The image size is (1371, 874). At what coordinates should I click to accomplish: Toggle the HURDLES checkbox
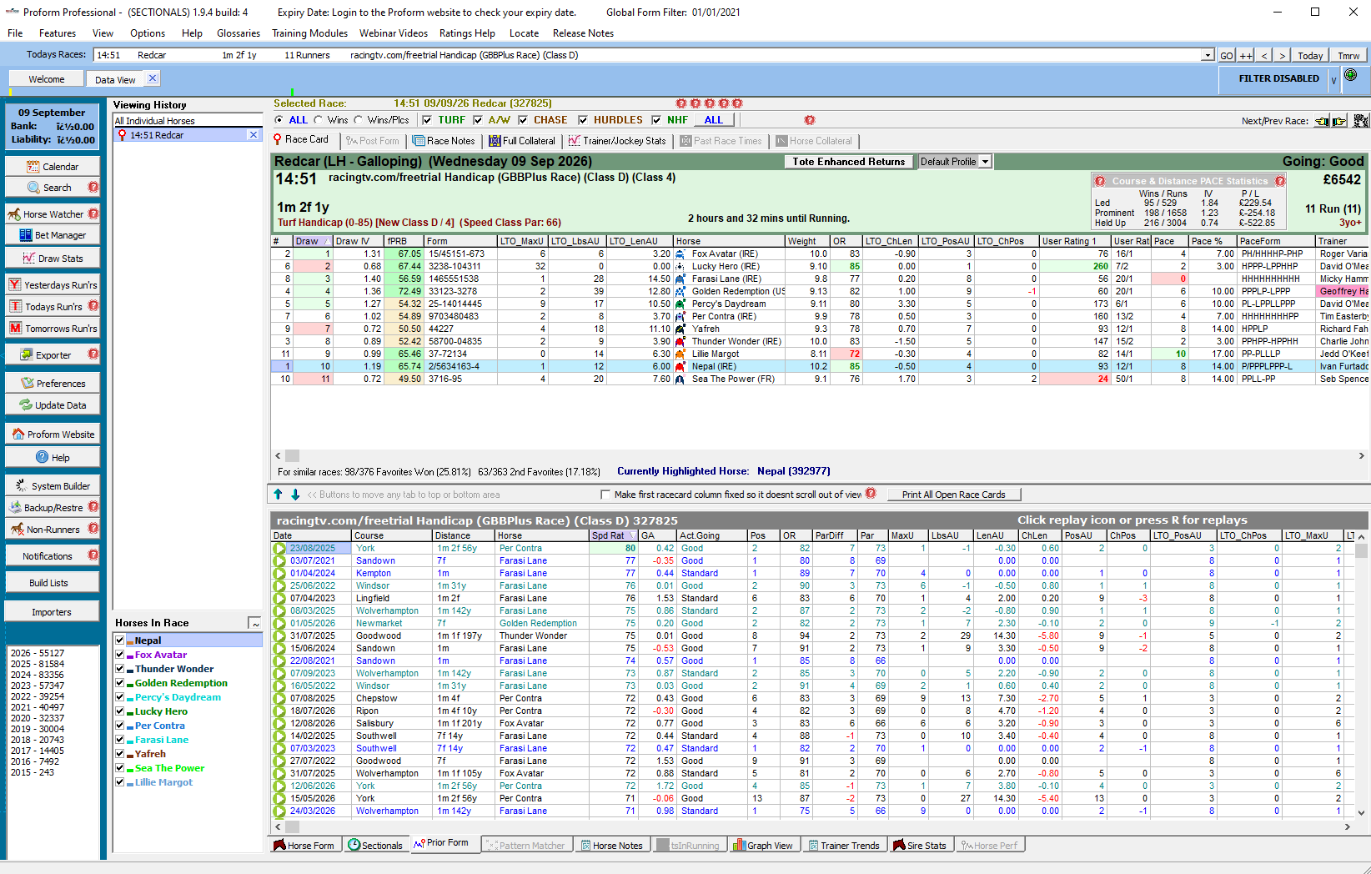pyautogui.click(x=583, y=120)
